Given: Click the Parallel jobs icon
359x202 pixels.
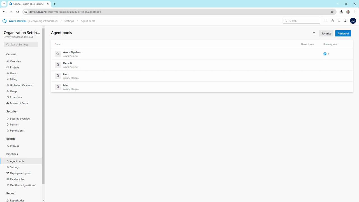Looking at the screenshot, I should pyautogui.click(x=8, y=179).
